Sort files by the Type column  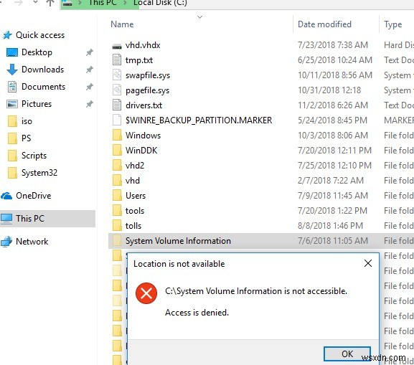pos(393,24)
